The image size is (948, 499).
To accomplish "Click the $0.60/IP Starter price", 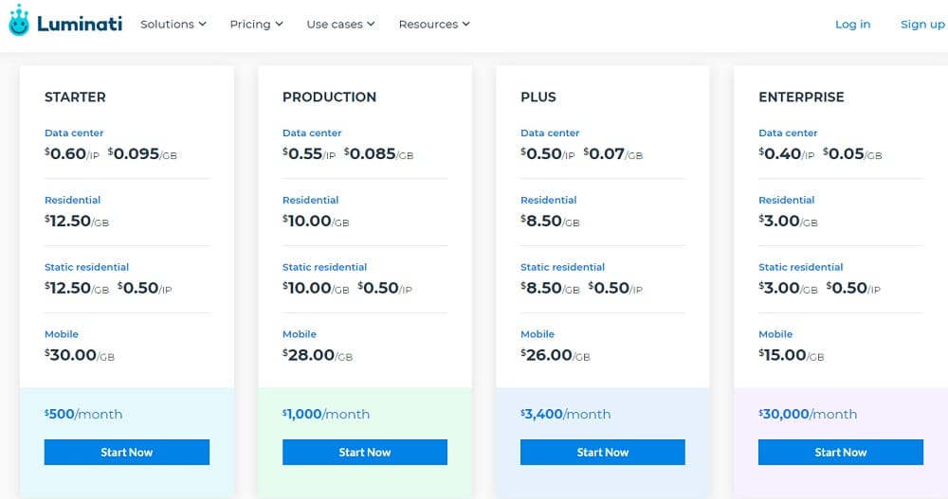I will pos(72,154).
